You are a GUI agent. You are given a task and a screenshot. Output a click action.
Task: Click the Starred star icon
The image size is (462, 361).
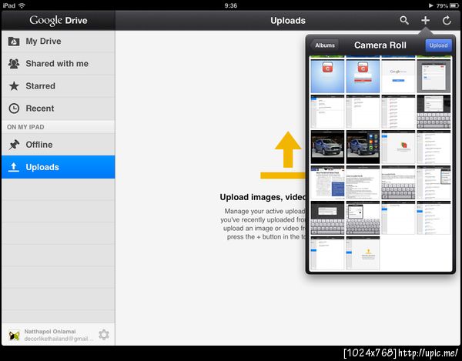pos(14,86)
